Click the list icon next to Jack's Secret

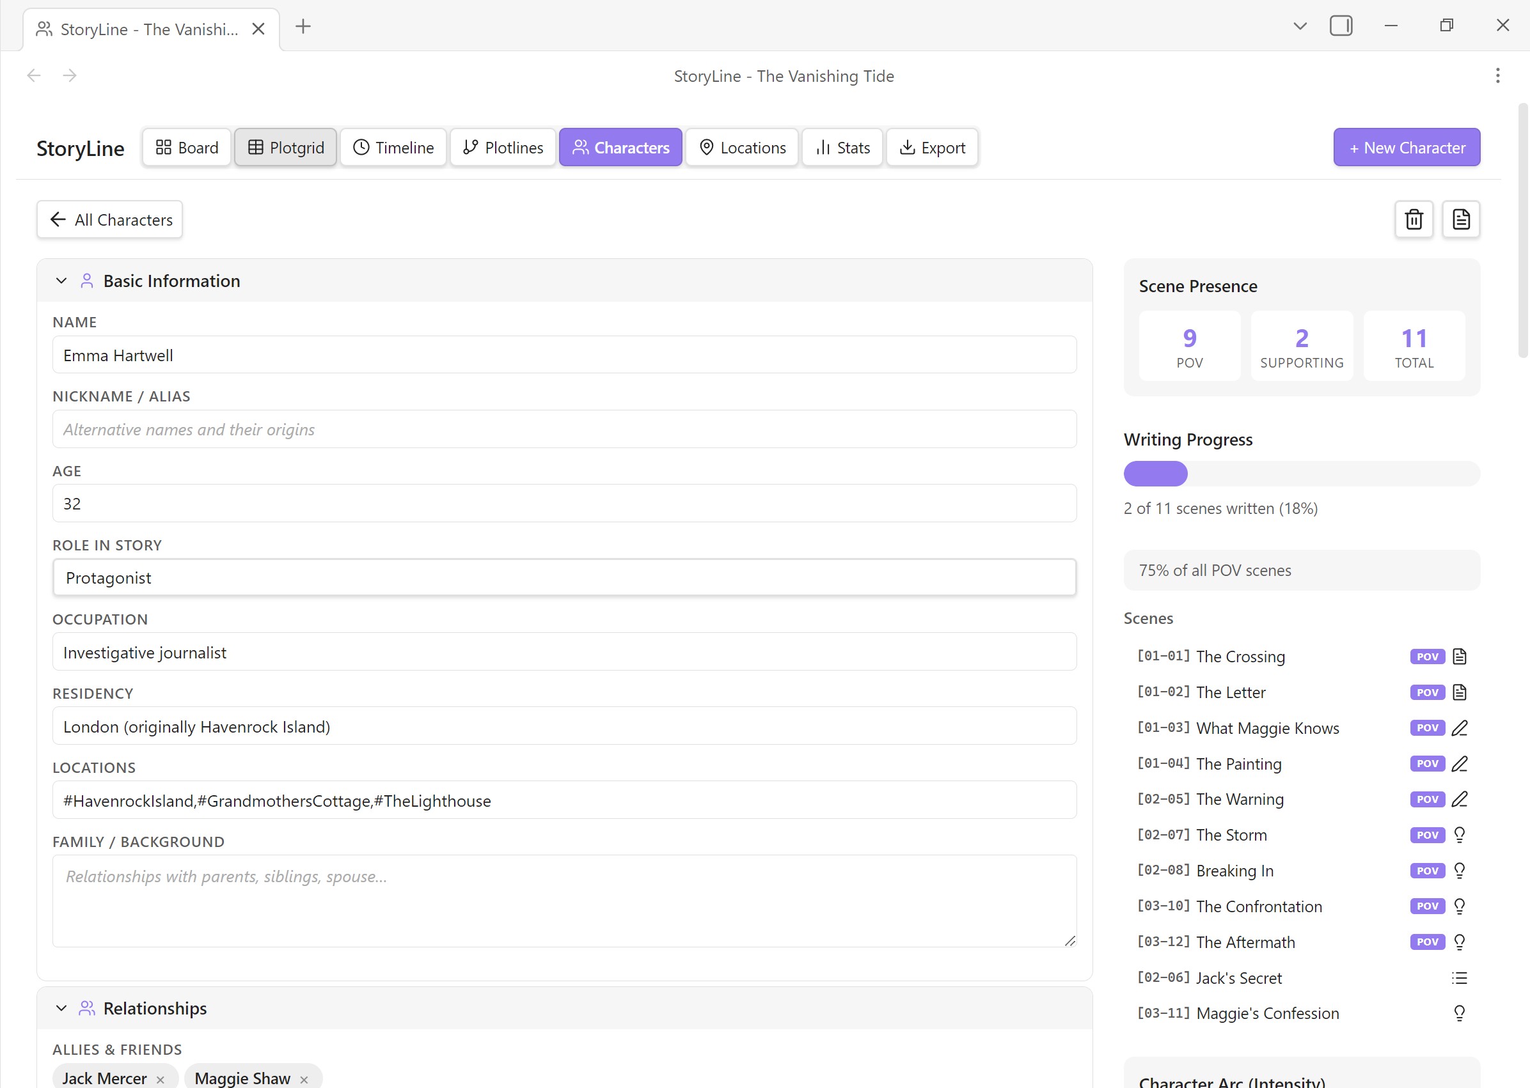click(1459, 978)
